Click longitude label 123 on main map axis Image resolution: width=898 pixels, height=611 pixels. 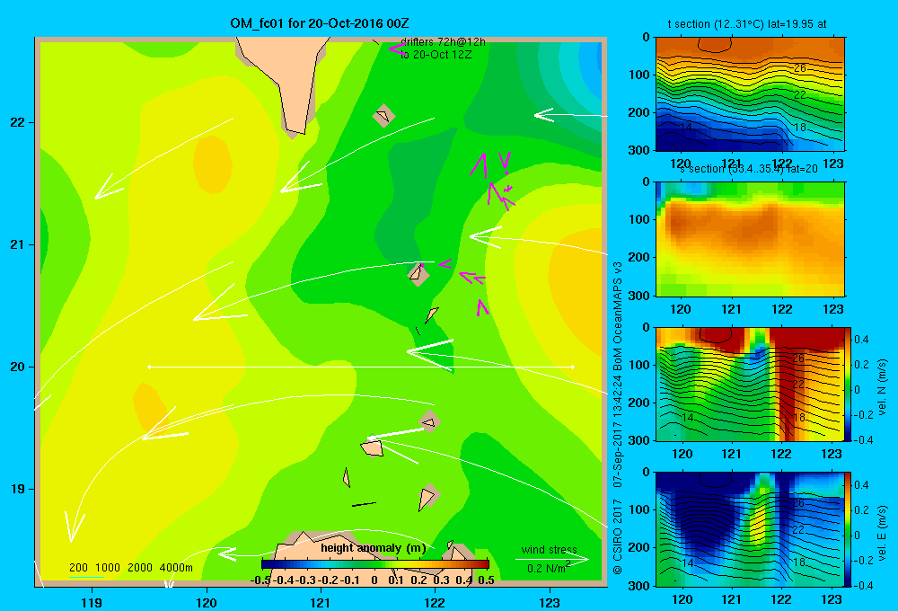(550, 602)
